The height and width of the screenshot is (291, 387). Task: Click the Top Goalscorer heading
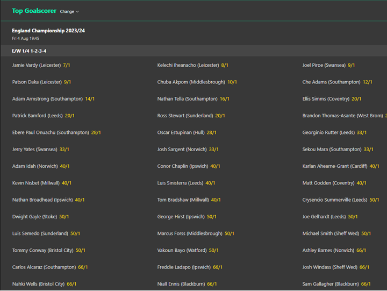pos(34,11)
